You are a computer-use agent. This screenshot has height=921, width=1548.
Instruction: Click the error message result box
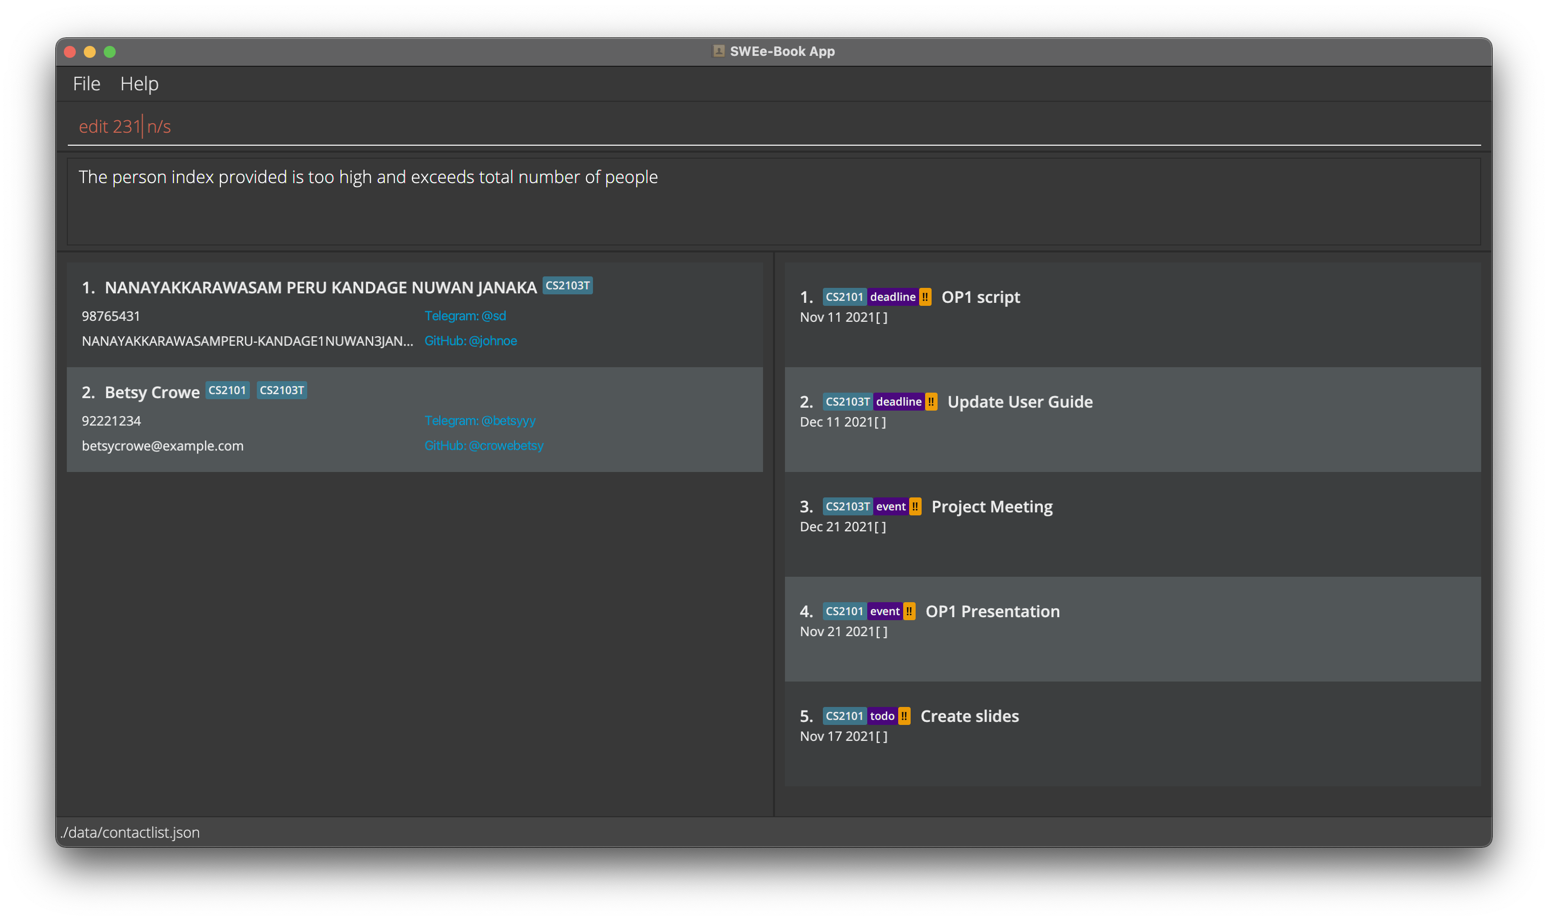click(x=773, y=202)
